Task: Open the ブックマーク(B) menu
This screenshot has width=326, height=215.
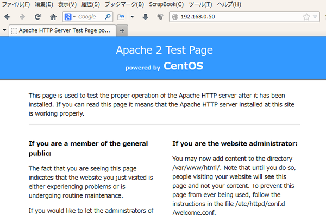Action: point(124,4)
